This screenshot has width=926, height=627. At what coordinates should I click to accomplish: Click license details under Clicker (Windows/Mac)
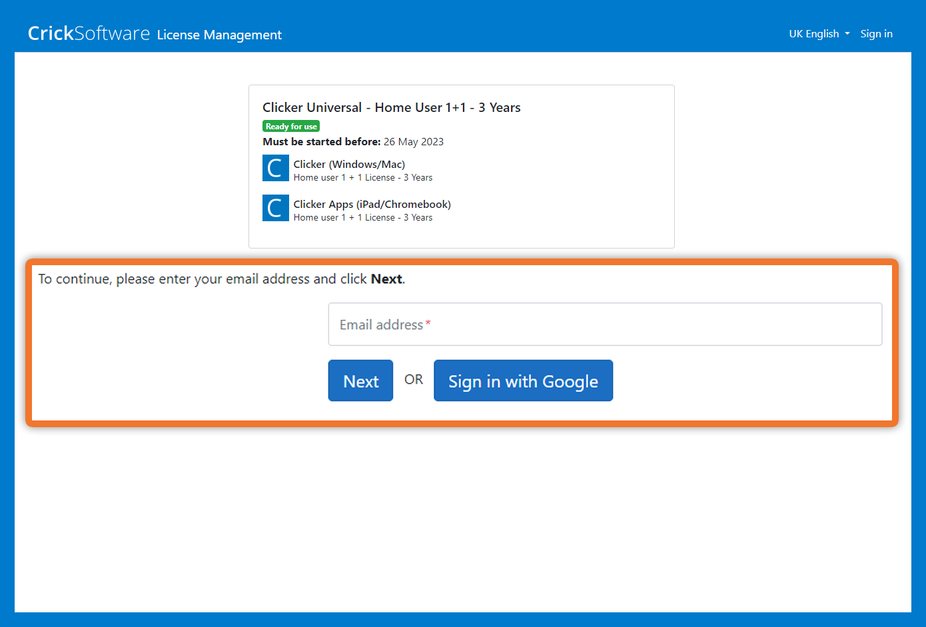[363, 178]
